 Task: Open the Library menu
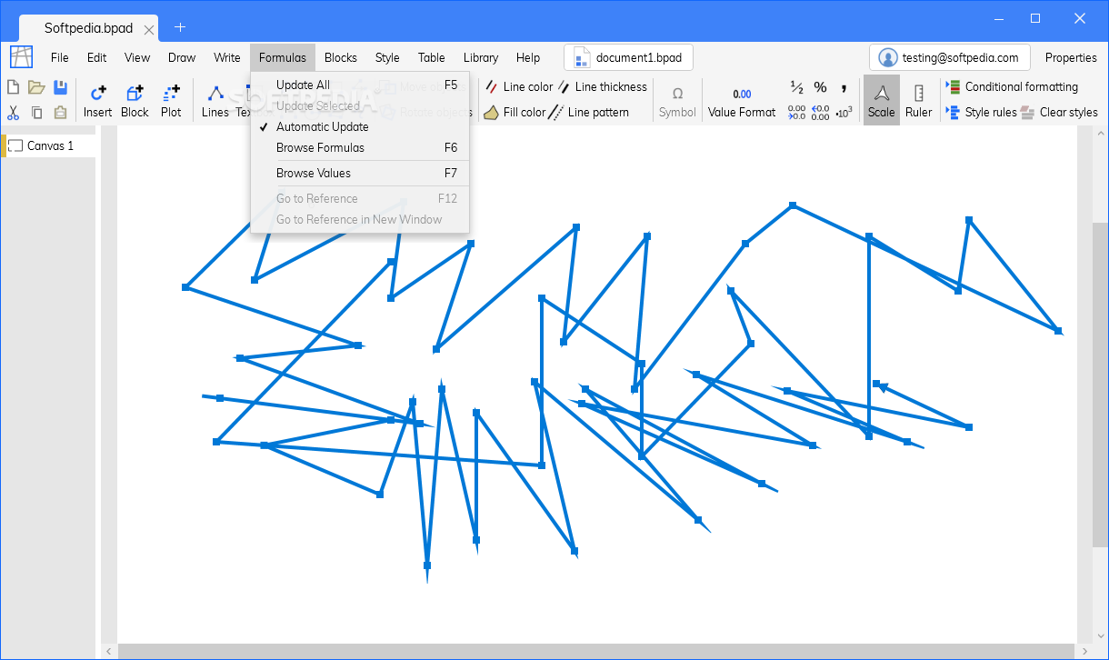click(481, 57)
